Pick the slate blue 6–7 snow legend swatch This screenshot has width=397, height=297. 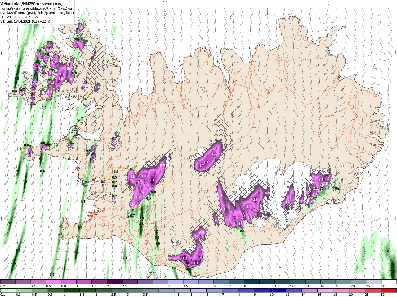221,282
